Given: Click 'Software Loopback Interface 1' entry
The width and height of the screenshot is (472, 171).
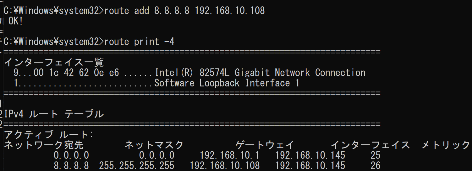Looking at the screenshot, I should click(x=227, y=83).
